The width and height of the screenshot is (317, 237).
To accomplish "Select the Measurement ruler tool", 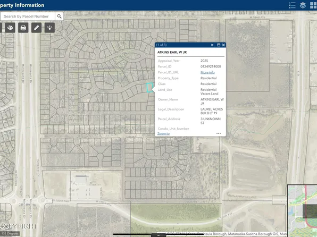I will coord(36,28).
